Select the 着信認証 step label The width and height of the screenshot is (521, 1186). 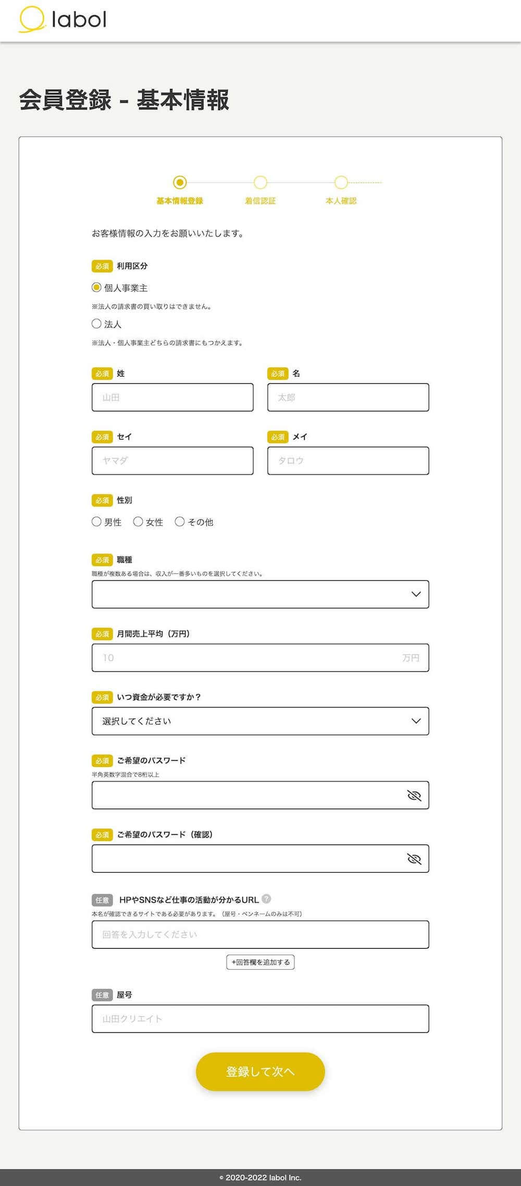261,201
